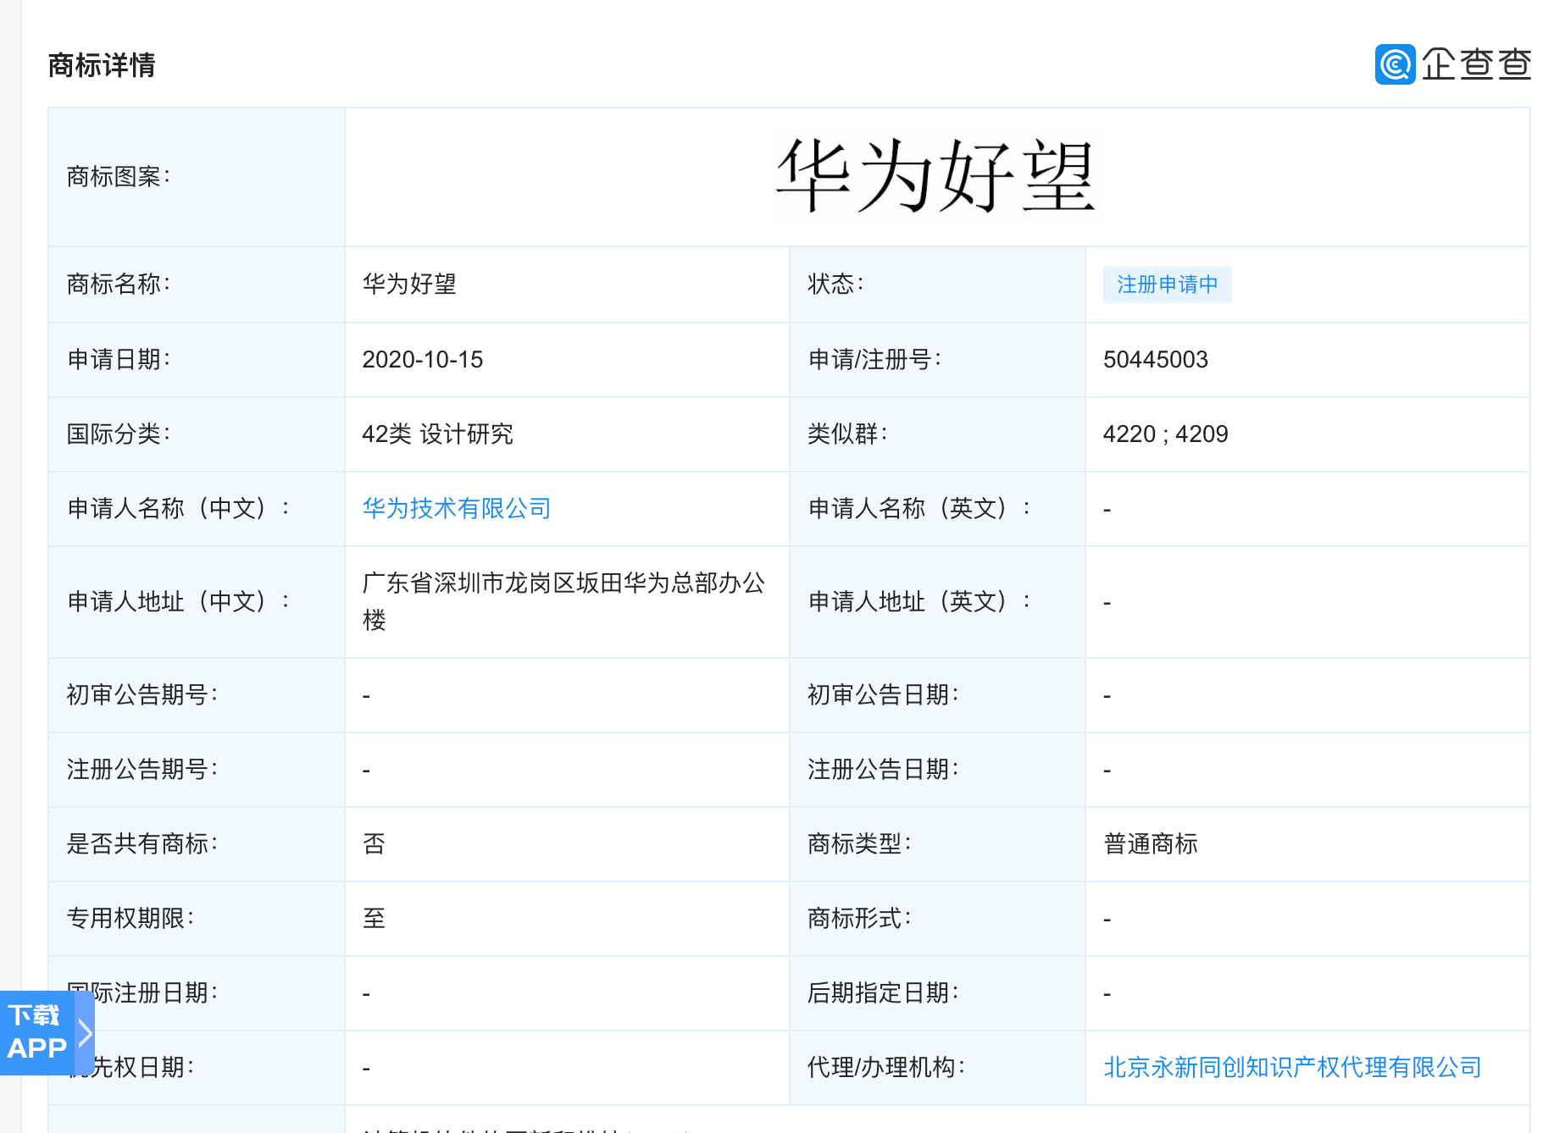Click the 华为好望 trademark image
Screen dimensions: 1554x1133
936,176
